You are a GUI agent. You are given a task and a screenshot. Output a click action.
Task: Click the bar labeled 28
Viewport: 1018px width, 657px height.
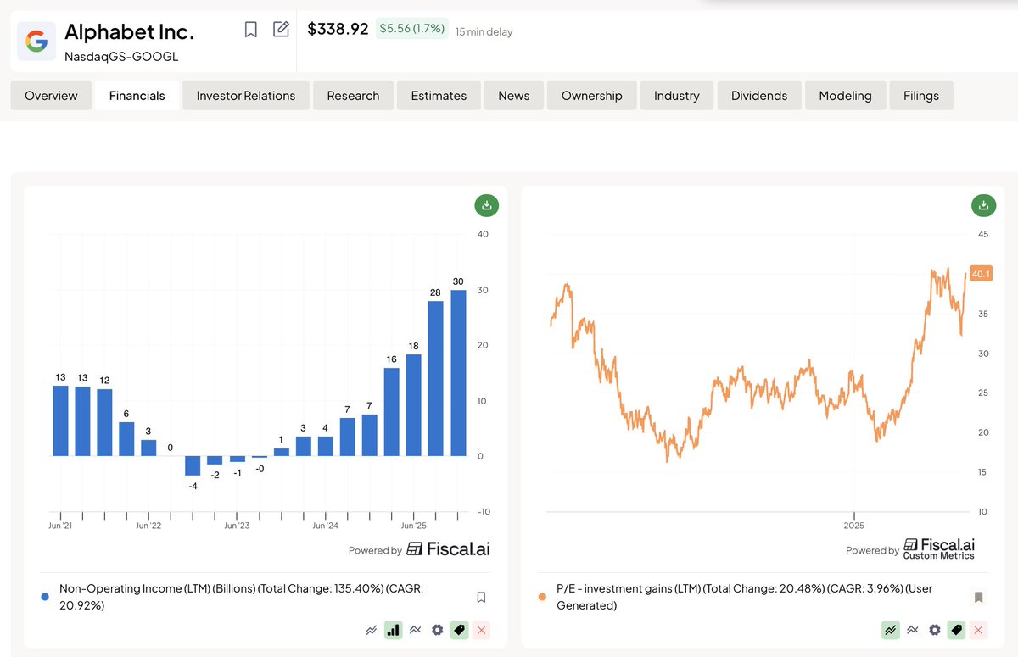436,378
